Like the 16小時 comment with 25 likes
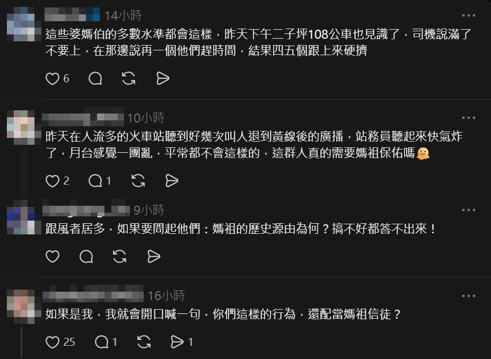Image resolution: width=491 pixels, height=359 pixels. pyautogui.click(x=52, y=342)
